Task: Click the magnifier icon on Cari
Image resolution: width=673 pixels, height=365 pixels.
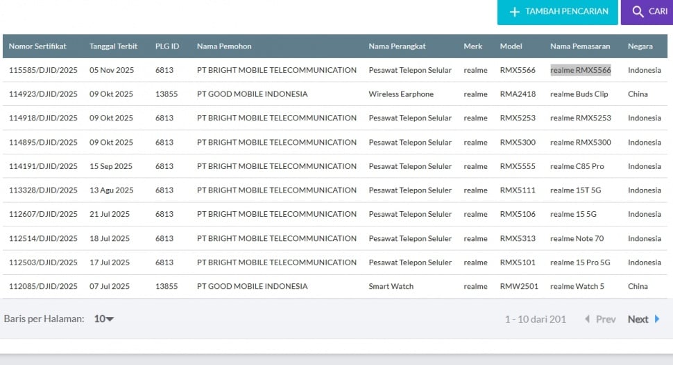Action: [638, 12]
